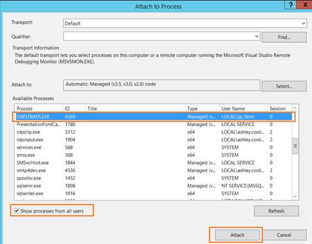
Task: Sort by the ID column header
Action: (x=74, y=109)
